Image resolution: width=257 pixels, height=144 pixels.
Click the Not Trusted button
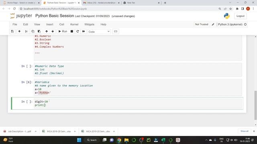(x=202, y=24)
